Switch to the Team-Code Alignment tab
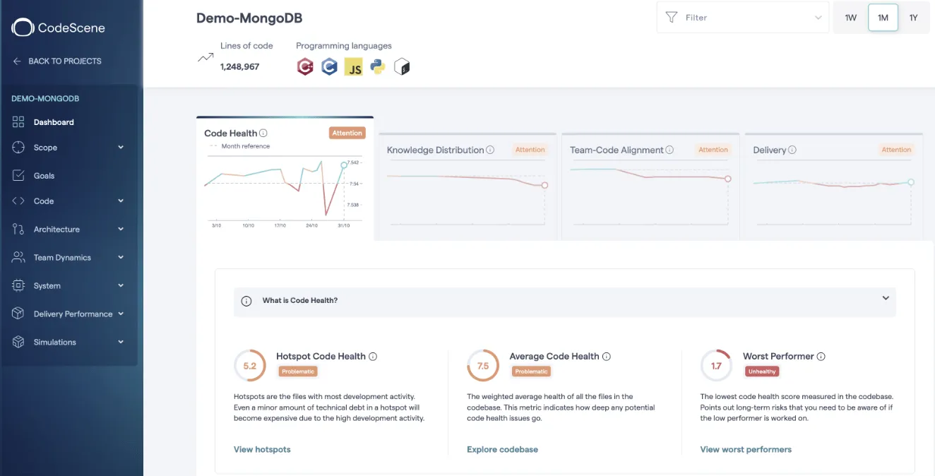The image size is (935, 476). [650, 186]
